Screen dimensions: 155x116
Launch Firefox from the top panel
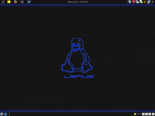(15, 2)
